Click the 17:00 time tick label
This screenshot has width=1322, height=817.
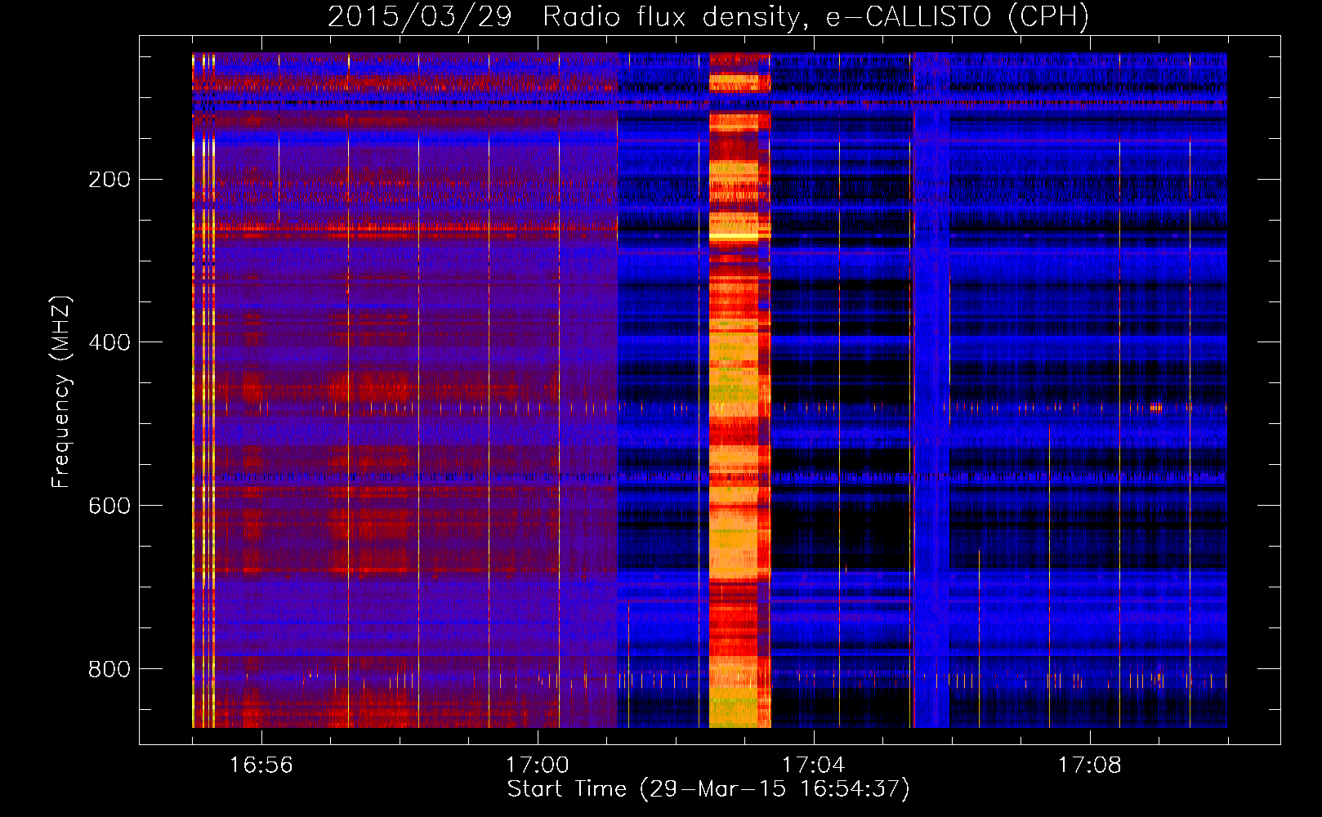click(538, 766)
